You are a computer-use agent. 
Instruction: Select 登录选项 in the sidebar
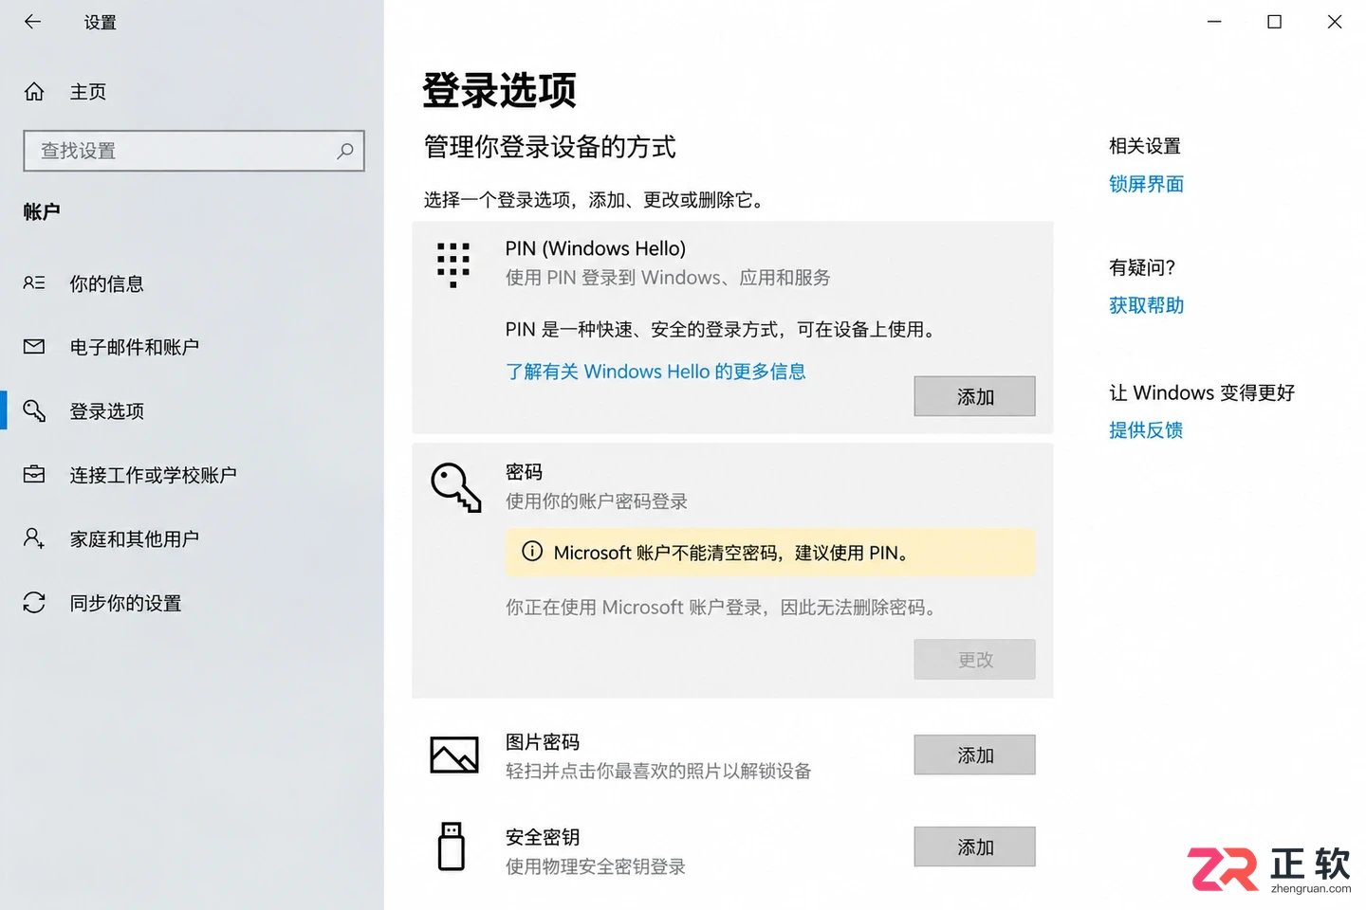point(192,410)
